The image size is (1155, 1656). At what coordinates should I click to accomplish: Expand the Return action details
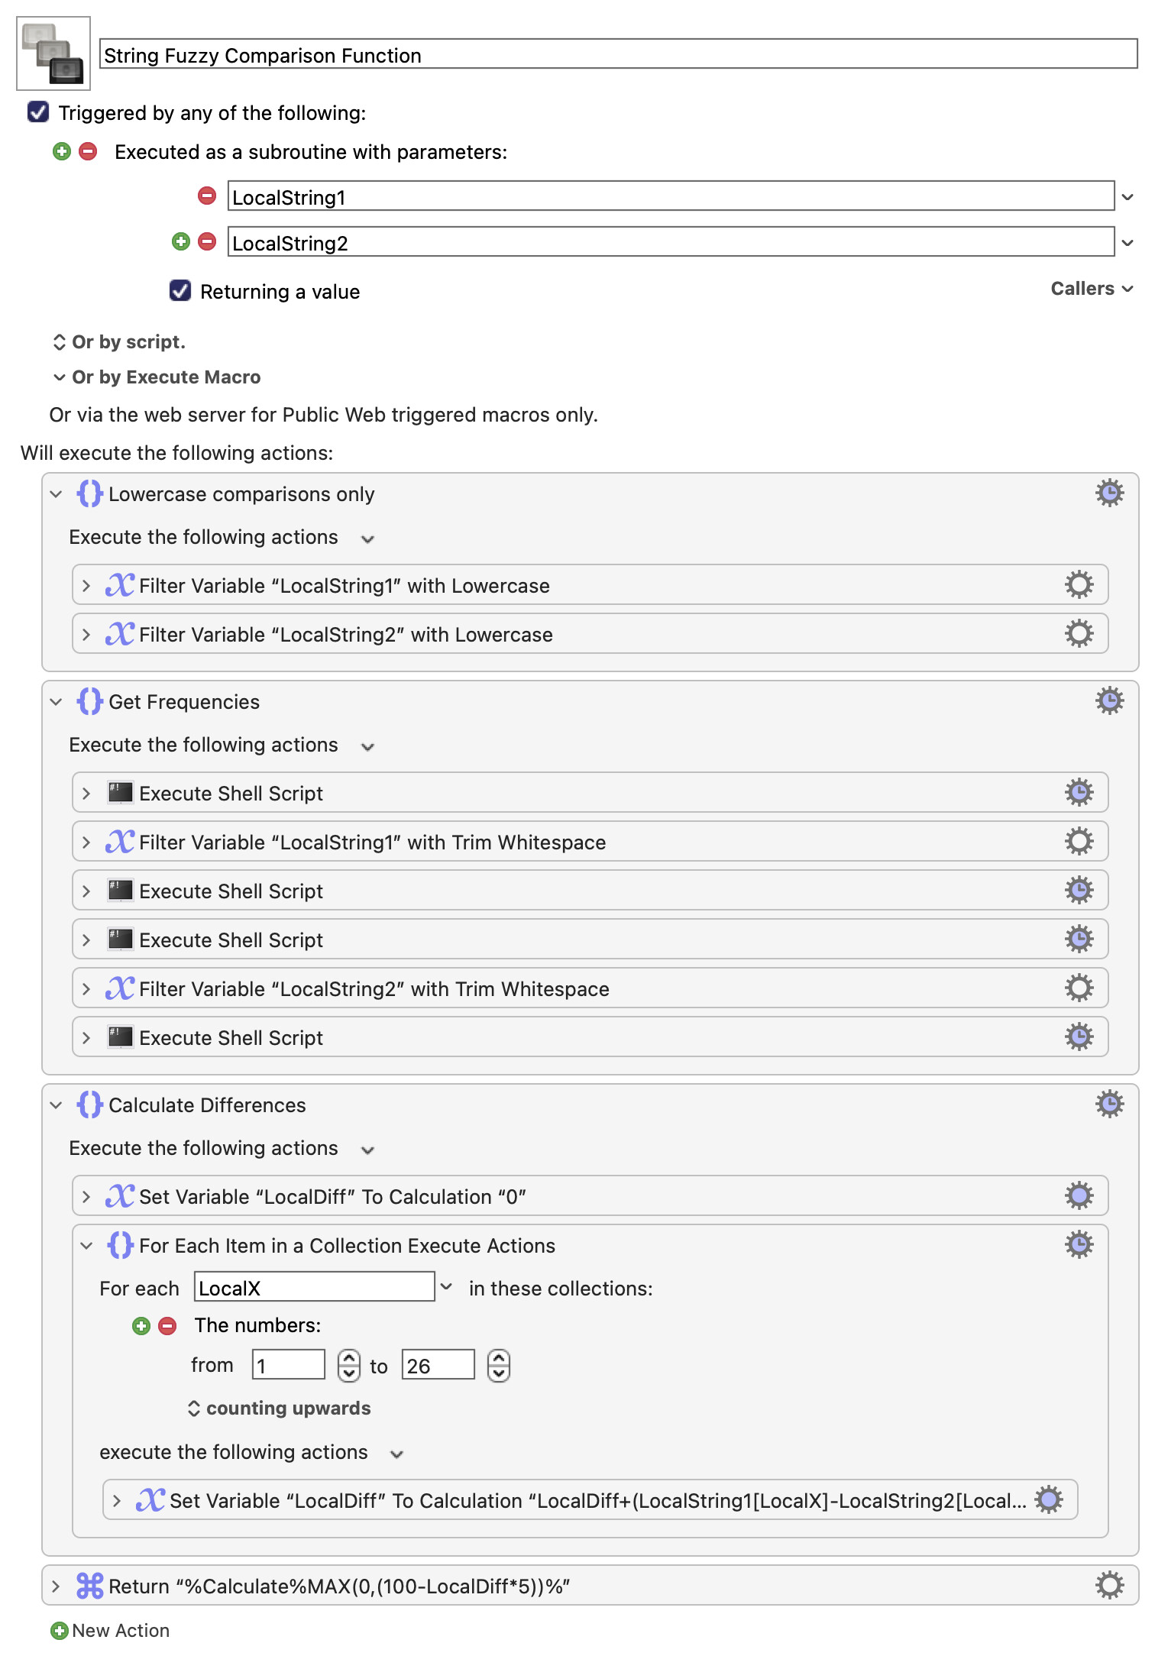[56, 1586]
